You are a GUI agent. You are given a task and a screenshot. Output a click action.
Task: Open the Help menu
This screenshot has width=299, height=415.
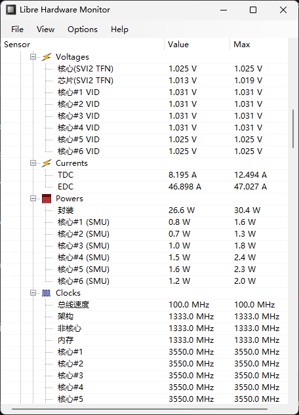point(119,29)
